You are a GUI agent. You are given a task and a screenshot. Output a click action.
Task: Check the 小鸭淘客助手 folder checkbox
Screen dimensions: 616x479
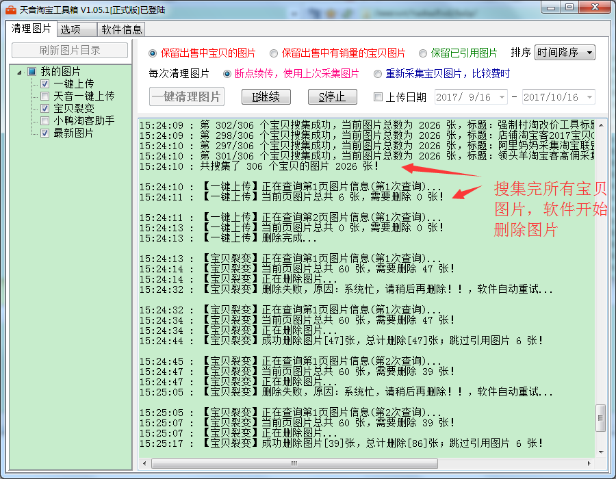point(45,121)
